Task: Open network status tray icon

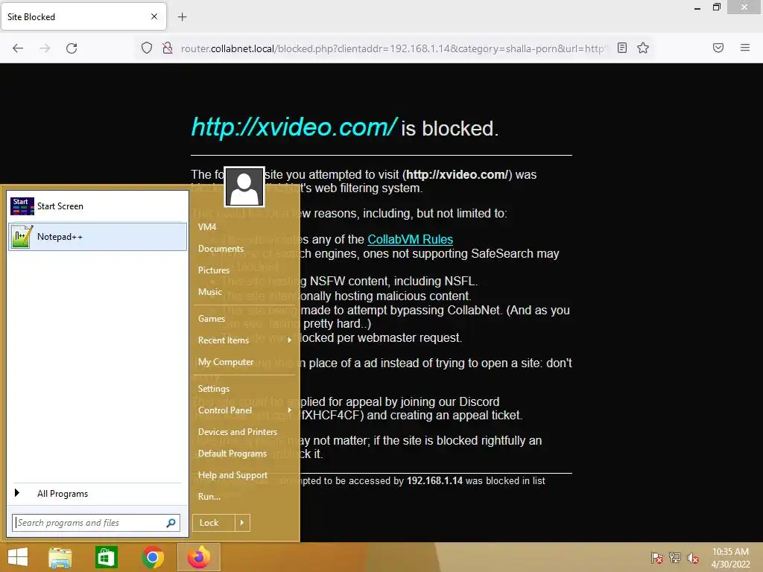Action: pyautogui.click(x=675, y=558)
